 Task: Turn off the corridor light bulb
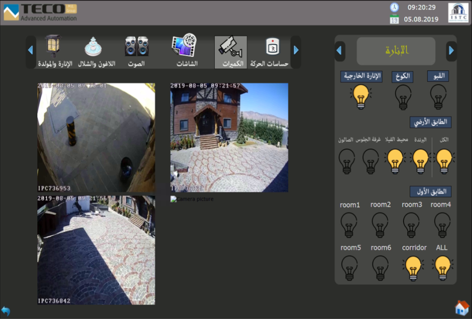click(x=414, y=268)
